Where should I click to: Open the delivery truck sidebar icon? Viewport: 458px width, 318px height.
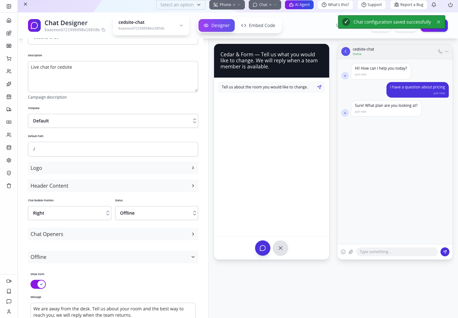point(9,109)
